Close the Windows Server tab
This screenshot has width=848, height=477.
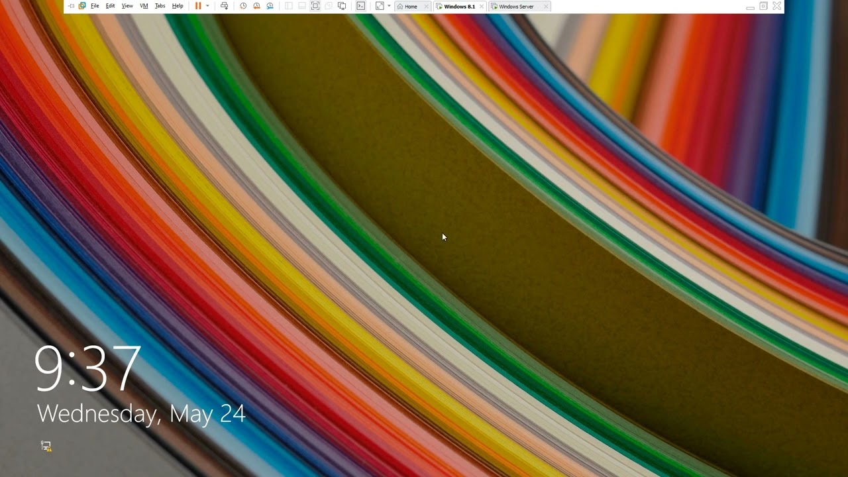click(x=546, y=7)
